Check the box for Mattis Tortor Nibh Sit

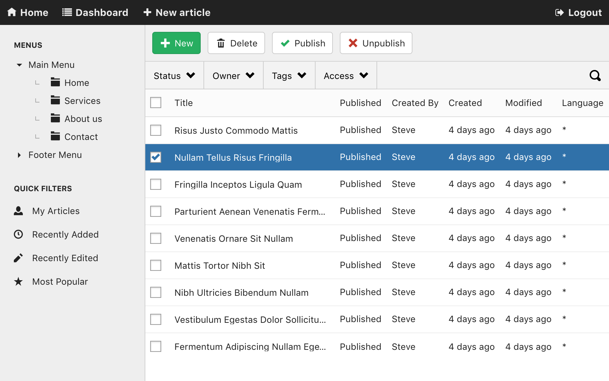click(156, 265)
